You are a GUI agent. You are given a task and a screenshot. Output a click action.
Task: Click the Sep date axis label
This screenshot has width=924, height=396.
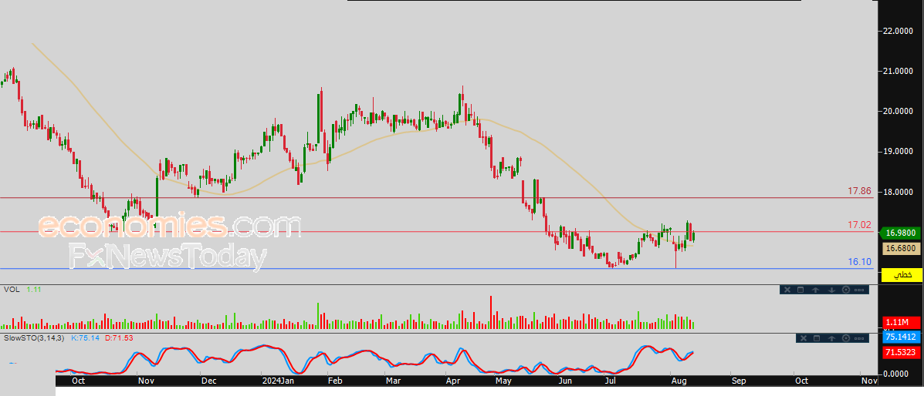tap(739, 381)
